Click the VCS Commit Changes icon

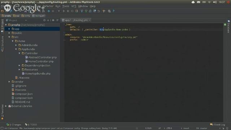(x=86, y=11)
